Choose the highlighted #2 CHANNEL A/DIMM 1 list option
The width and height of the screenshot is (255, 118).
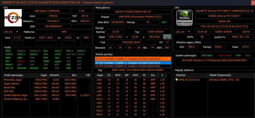(x=133, y=63)
